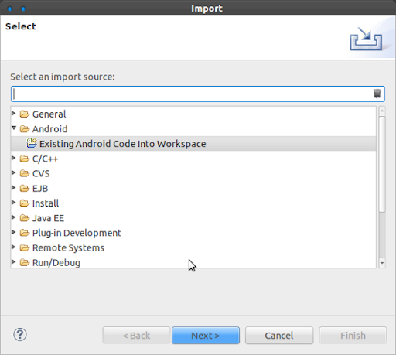Click the C/C++ folder icon

click(x=25, y=159)
